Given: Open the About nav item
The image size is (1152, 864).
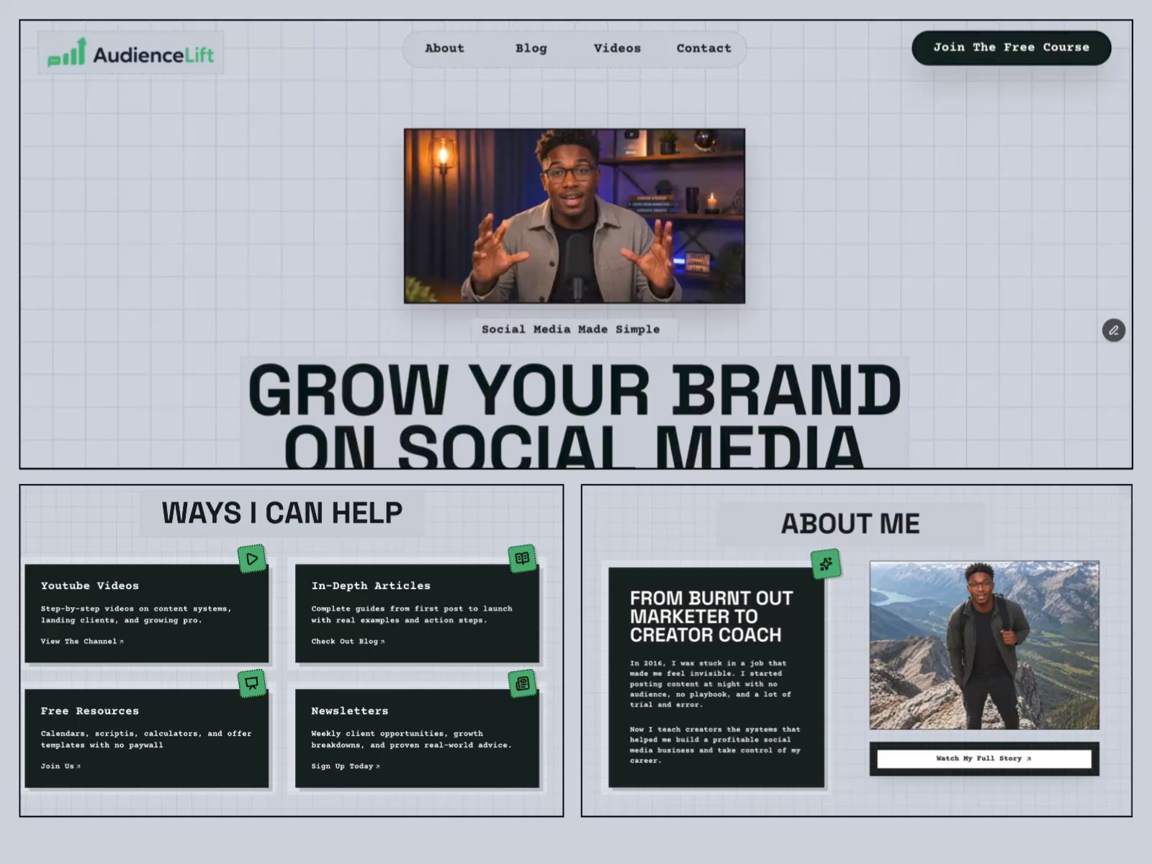Looking at the screenshot, I should pyautogui.click(x=444, y=48).
